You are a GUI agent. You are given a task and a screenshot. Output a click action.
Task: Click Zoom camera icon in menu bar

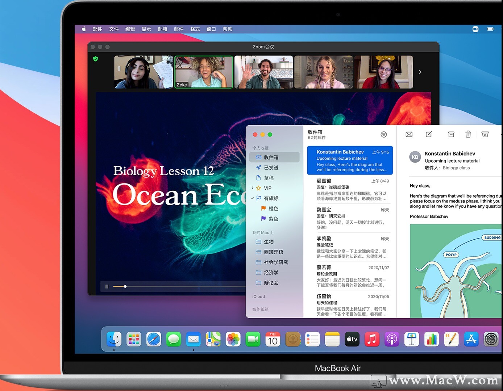click(x=475, y=29)
